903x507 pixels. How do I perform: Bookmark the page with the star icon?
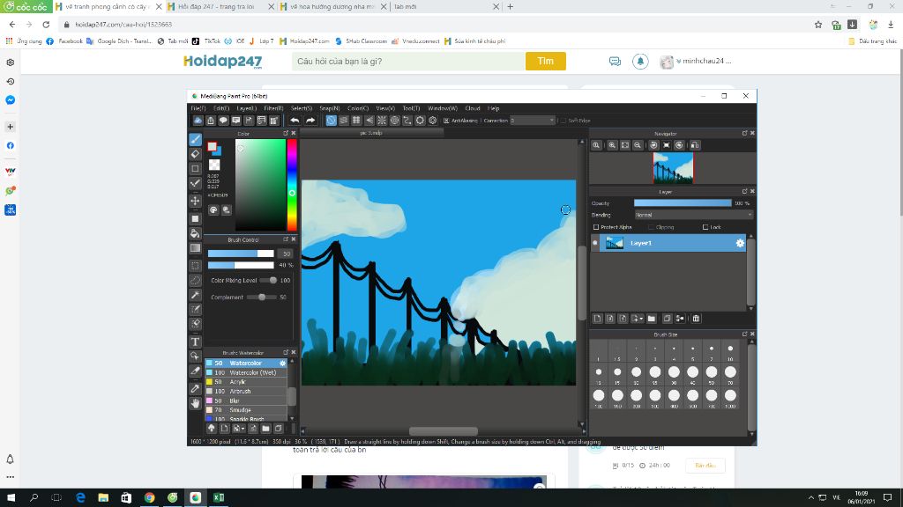[818, 25]
